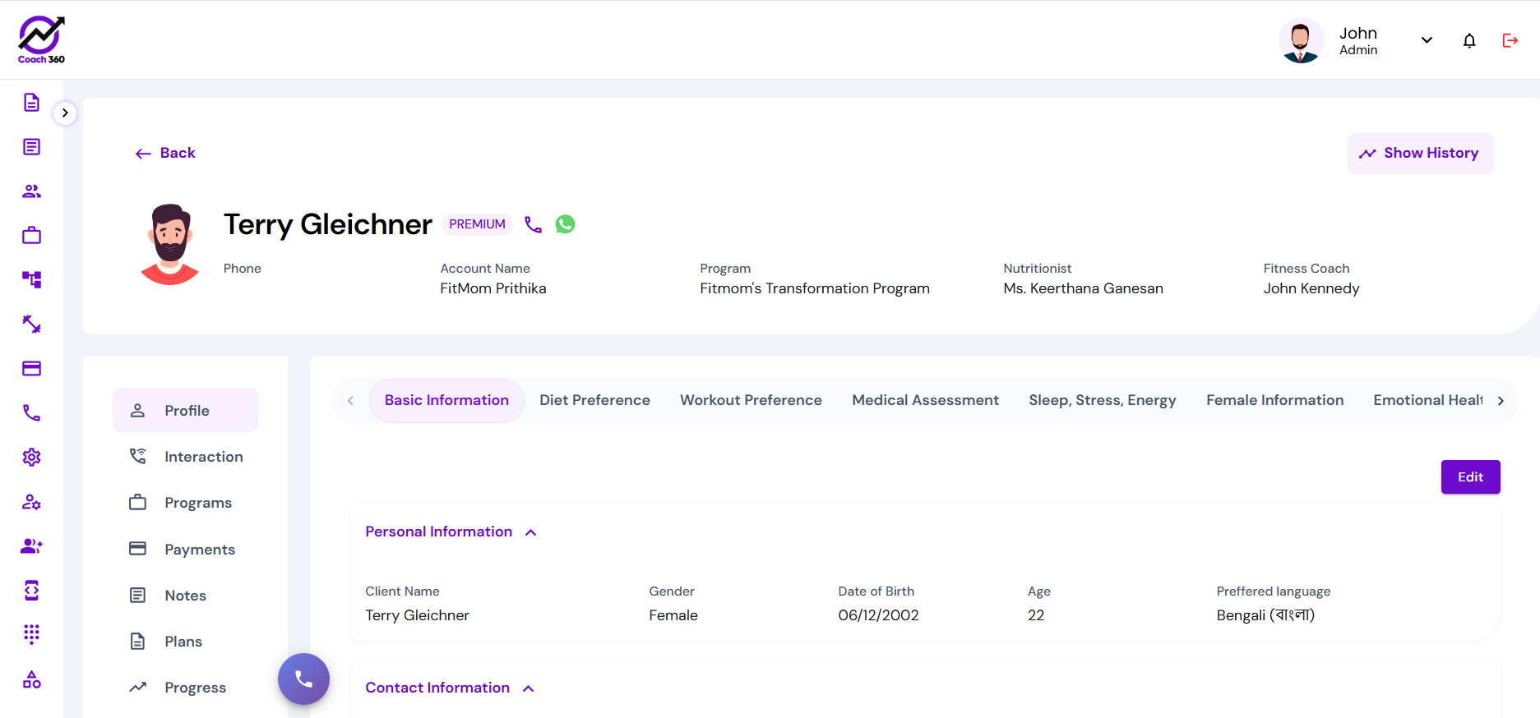Image resolution: width=1540 pixels, height=718 pixels.
Task: Open Progress in the profile menu
Action: point(186,688)
